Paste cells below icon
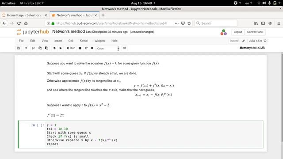This screenshot has width=283, height=159. coord(46,48)
